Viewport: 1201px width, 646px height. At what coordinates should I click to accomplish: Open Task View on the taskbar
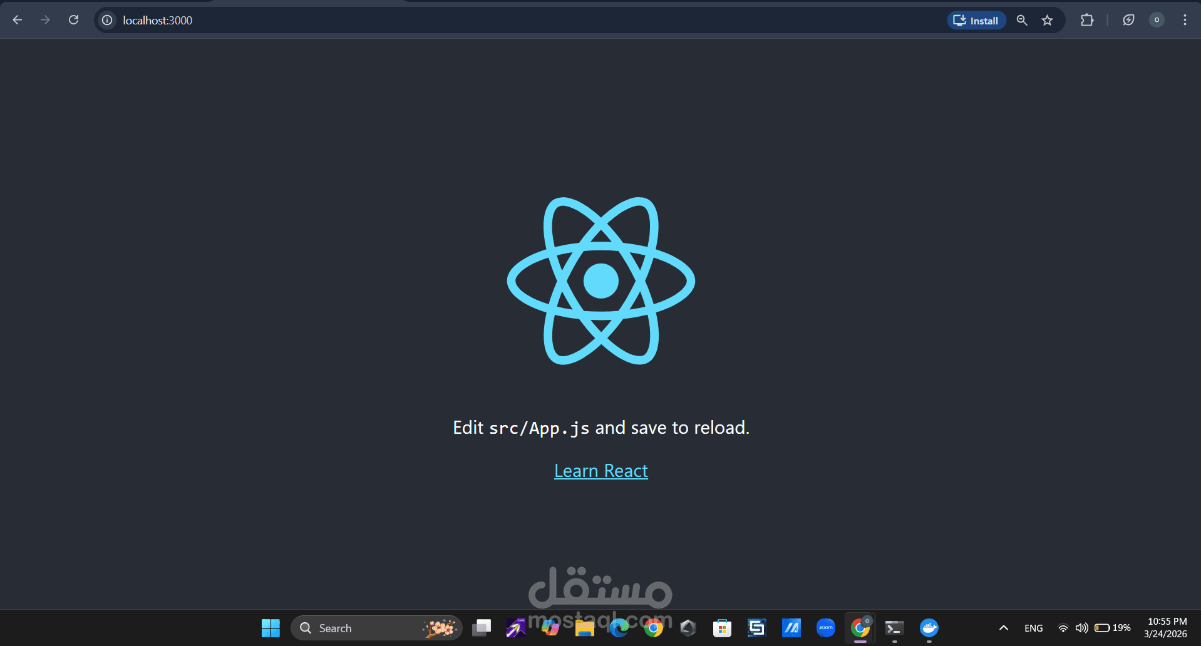tap(482, 628)
